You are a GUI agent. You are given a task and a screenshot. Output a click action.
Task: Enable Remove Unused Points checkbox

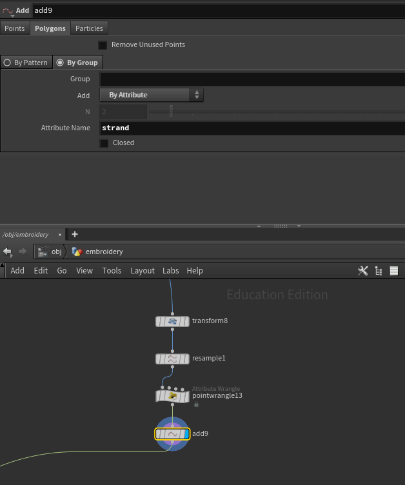[x=103, y=45]
